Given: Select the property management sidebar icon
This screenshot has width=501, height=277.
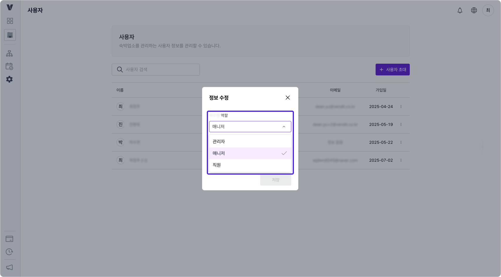Looking at the screenshot, I should click(x=10, y=35).
